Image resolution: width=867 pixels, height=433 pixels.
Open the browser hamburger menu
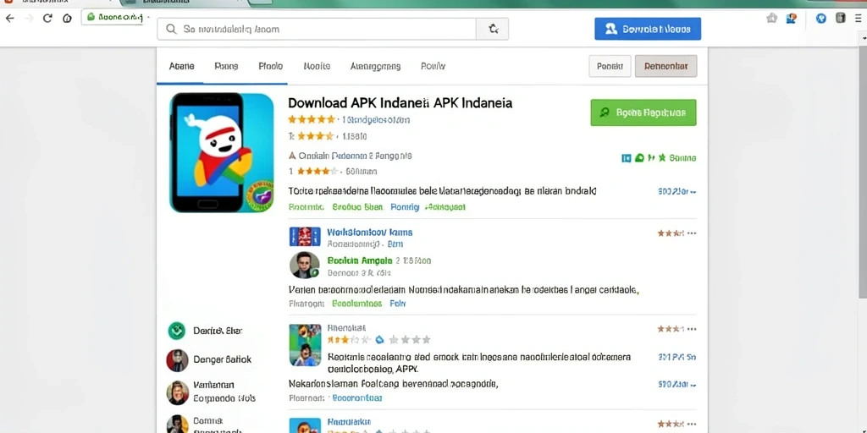pyautogui.click(x=859, y=19)
